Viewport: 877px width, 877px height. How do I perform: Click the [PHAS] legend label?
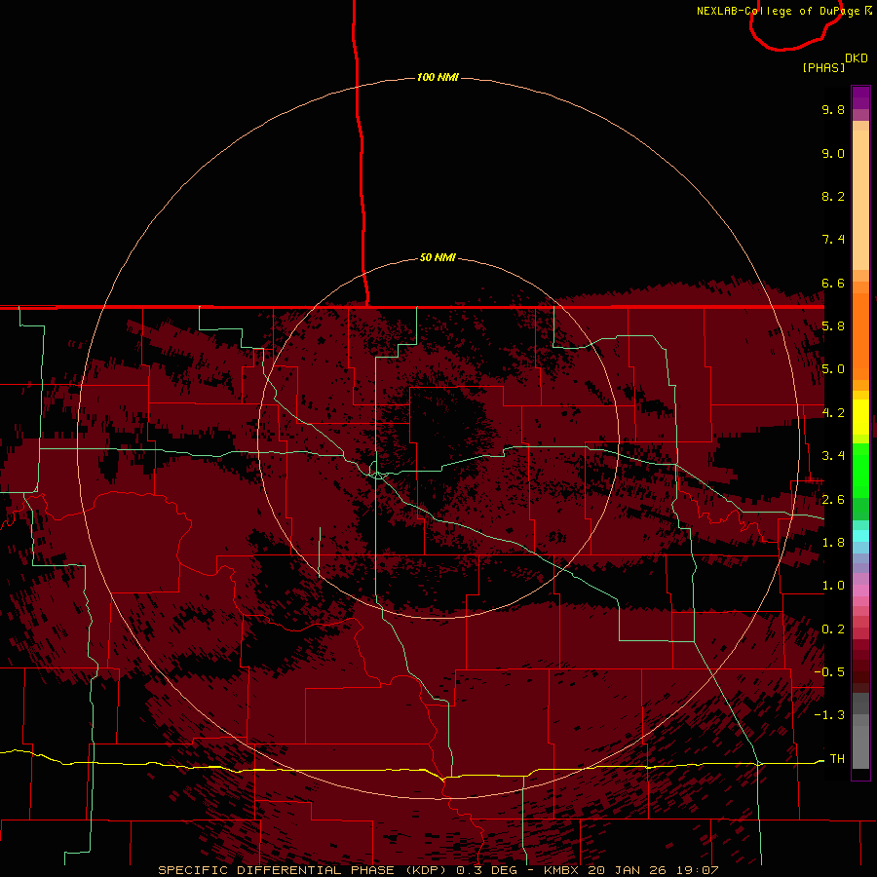point(823,67)
